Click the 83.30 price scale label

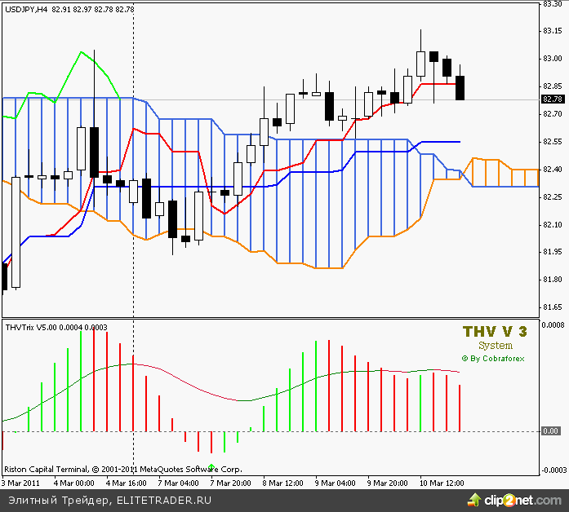552,4
